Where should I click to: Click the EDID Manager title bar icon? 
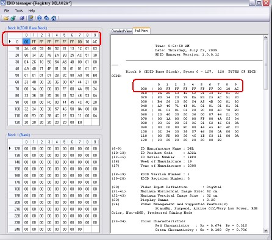click(3, 3)
